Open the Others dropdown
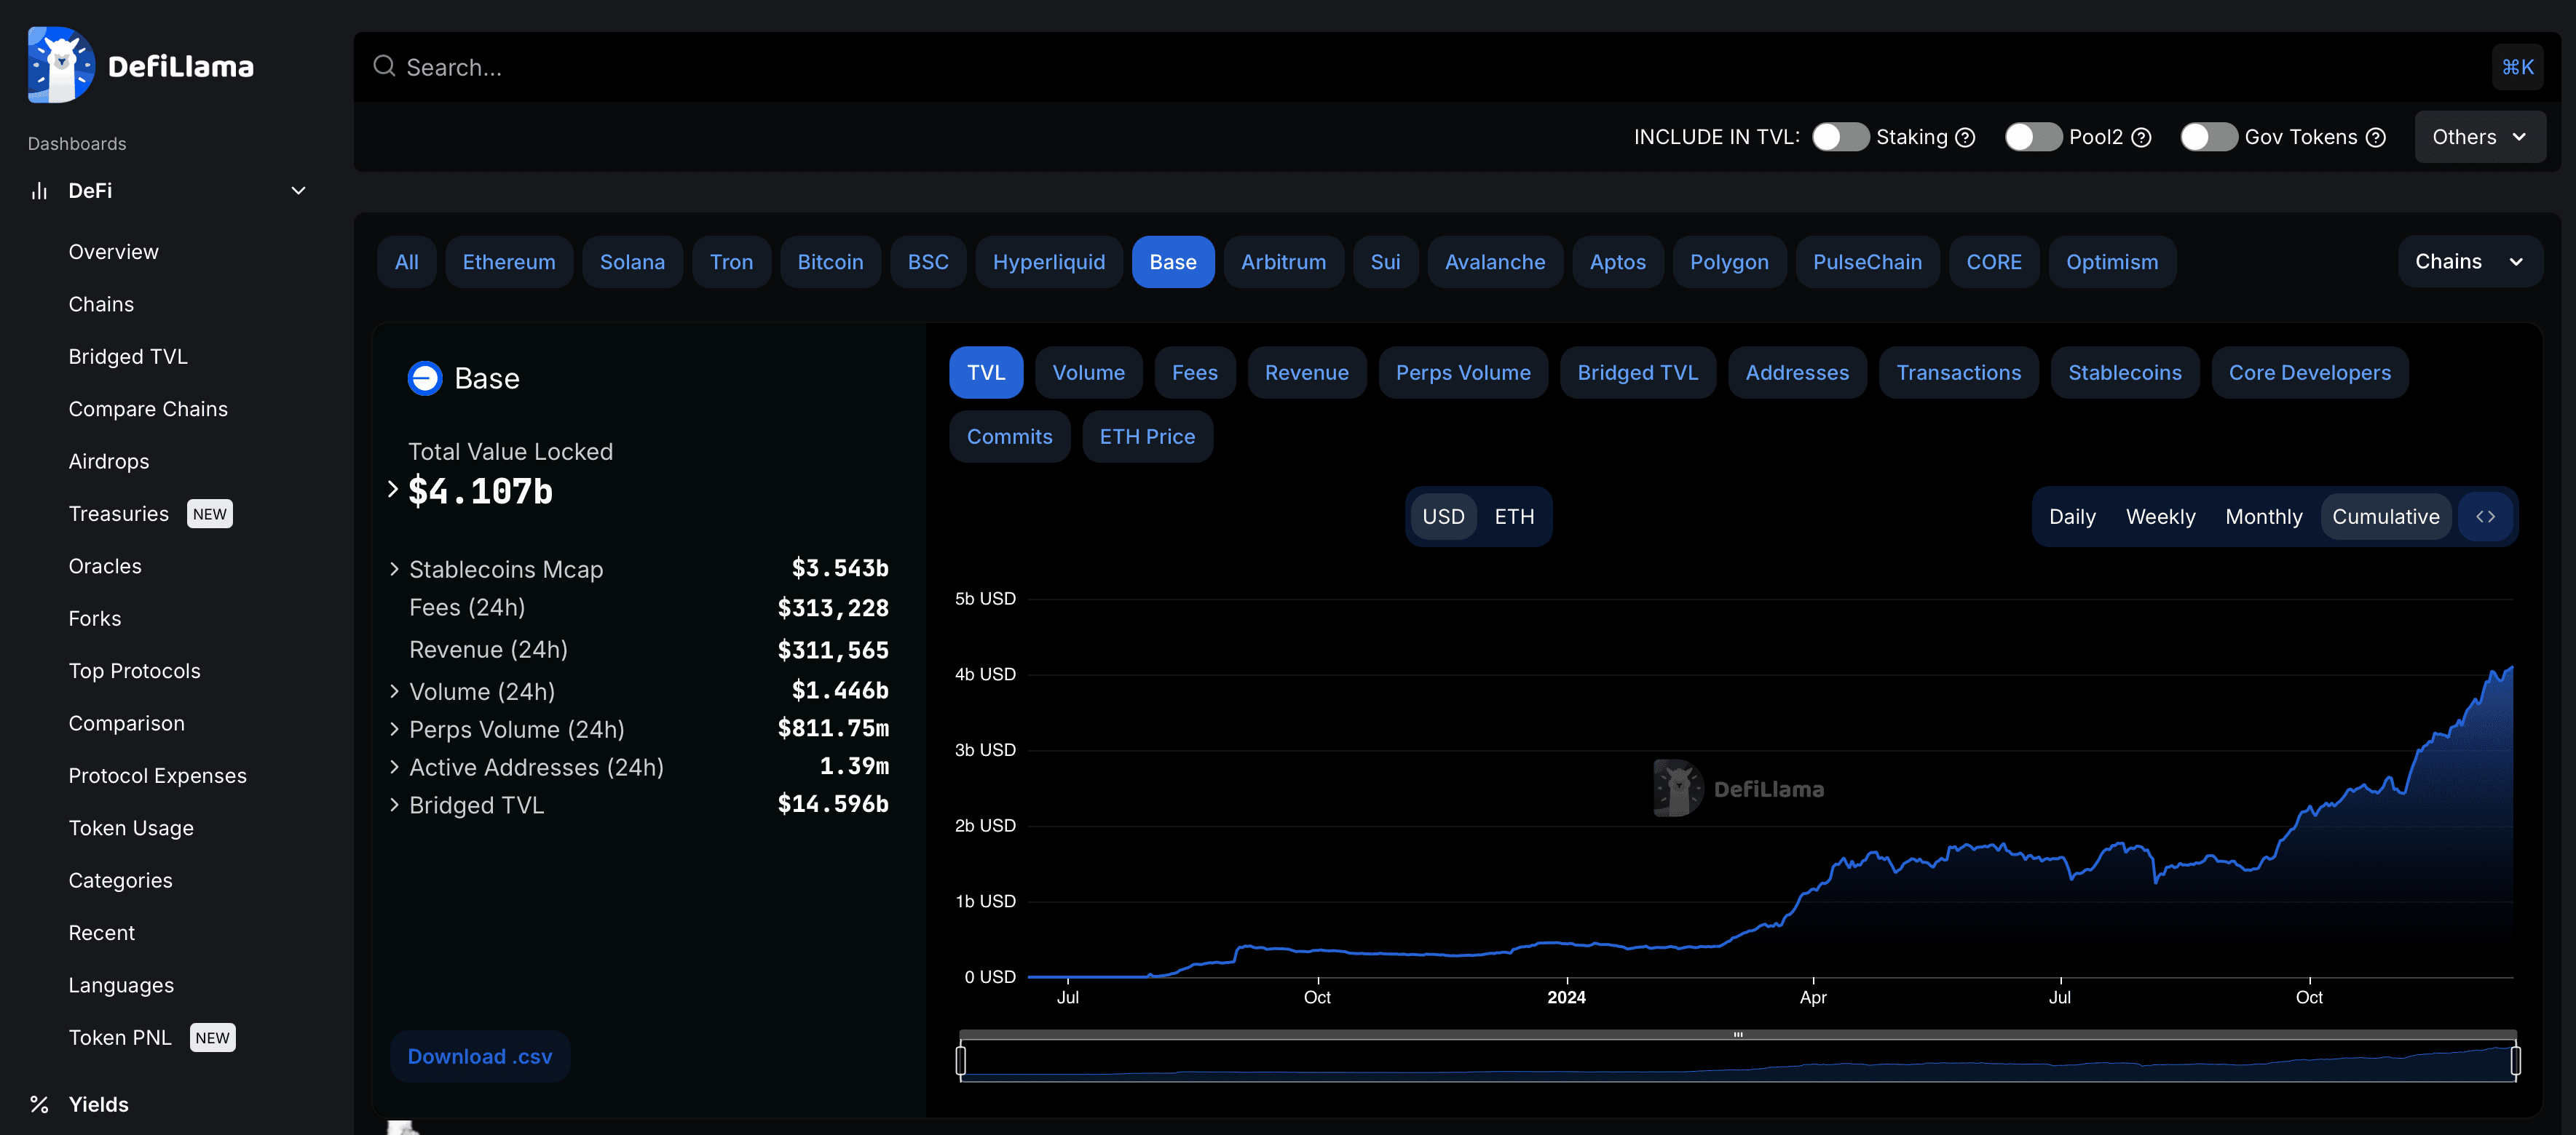 point(2479,137)
